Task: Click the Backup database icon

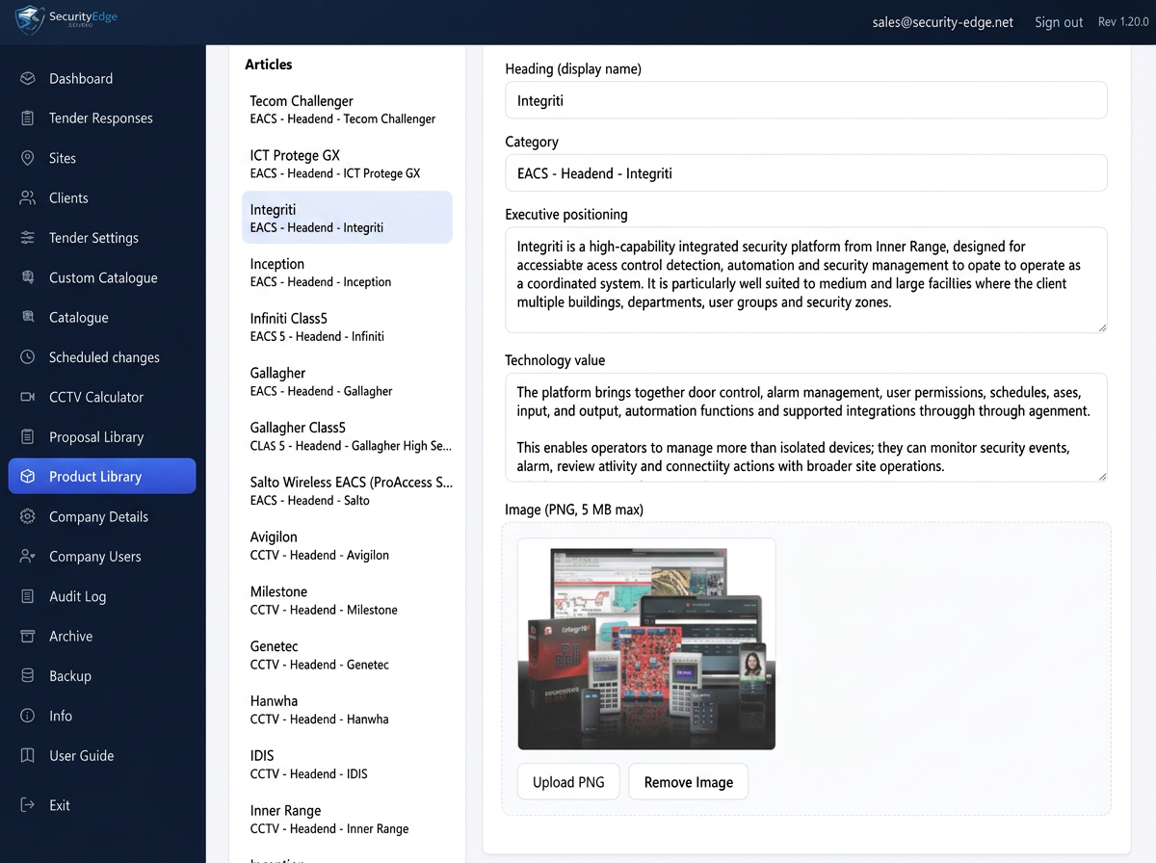Action: [x=28, y=675]
